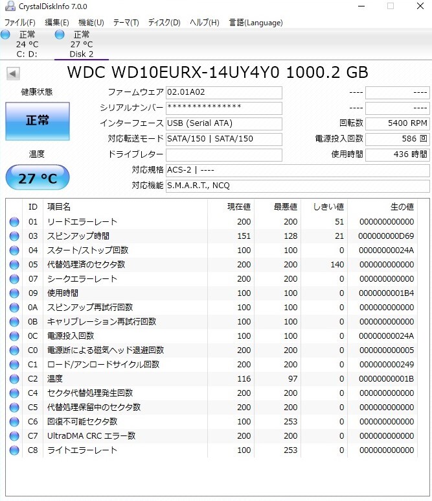Click the 27 °C temperature button
This screenshot has width=432, height=501.
tap(38, 177)
